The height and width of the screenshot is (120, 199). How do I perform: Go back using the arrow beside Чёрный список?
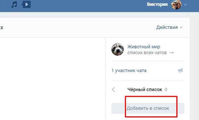[x=113, y=89]
